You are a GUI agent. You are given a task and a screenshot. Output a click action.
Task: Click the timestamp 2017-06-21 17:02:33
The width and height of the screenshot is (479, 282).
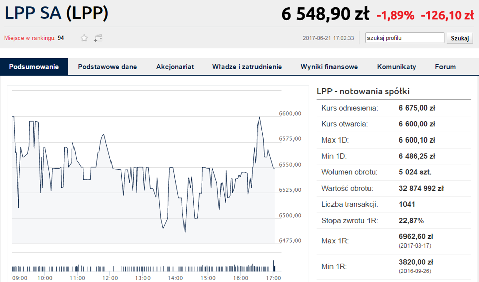point(328,38)
